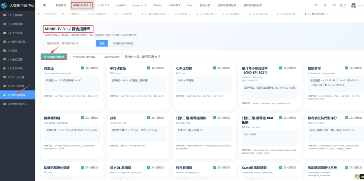Open sidebar item 1.1 人群纳排
Image resolution: width=364 pixels, height=181 pixels.
[18, 15]
